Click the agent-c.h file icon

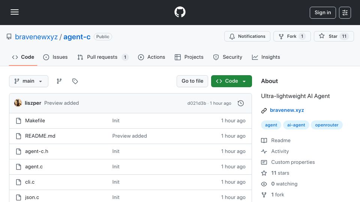pyautogui.click(x=19, y=151)
